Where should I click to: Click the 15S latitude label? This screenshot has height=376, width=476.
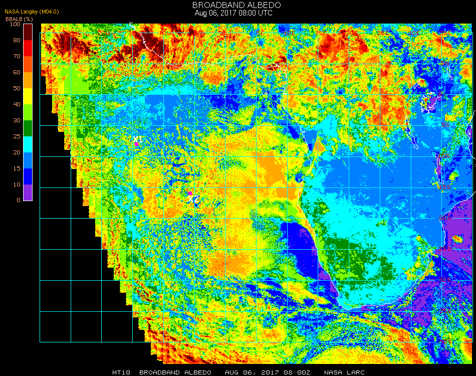click(445, 187)
